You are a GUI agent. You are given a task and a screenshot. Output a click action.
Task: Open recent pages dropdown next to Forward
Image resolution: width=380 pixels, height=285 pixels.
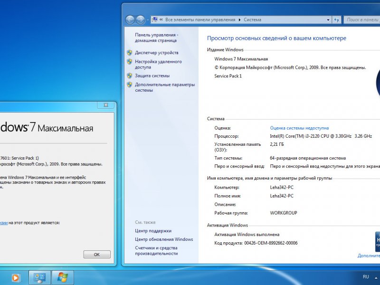[x=148, y=20]
